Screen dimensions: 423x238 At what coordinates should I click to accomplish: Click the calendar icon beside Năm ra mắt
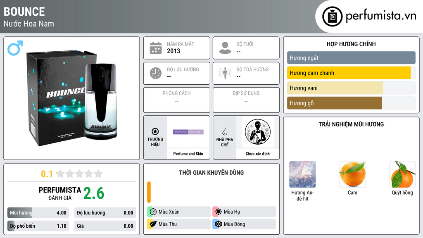click(156, 48)
